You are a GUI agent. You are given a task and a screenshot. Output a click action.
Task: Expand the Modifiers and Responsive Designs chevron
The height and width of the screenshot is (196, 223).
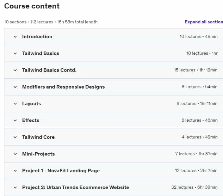15,87
